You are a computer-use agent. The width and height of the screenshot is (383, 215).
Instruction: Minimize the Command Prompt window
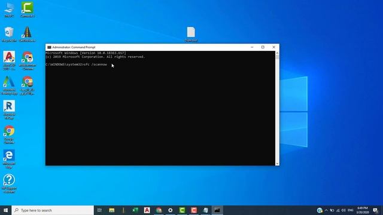pyautogui.click(x=252, y=47)
